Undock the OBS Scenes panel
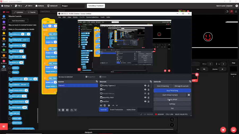 pos(97,82)
